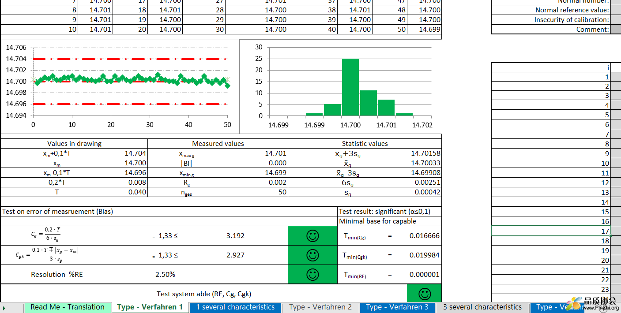This screenshot has width=621, height=313.
Task: Select the Cgk result value 2.927
Action: pyautogui.click(x=235, y=255)
